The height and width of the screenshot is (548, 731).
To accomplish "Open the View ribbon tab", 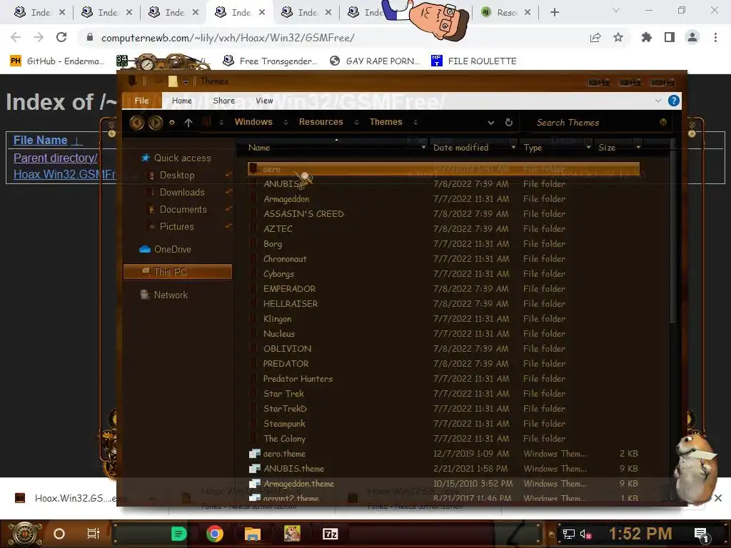I will click(x=264, y=101).
